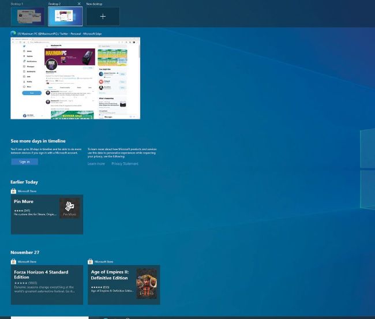Switch to the Desktop 1 thumbnail
Image resolution: width=375 pixels, height=319 pixels.
click(x=28, y=16)
